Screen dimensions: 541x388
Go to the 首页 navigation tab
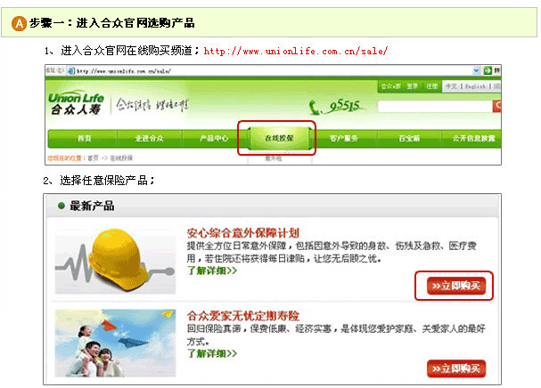pos(84,139)
